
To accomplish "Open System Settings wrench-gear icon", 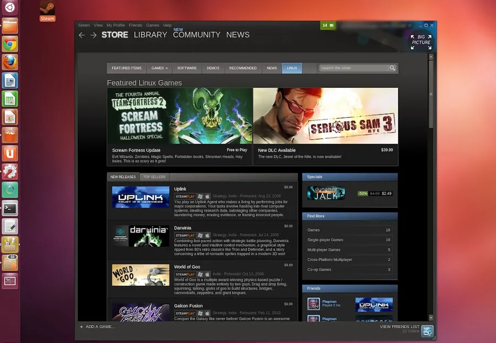I will point(10,171).
